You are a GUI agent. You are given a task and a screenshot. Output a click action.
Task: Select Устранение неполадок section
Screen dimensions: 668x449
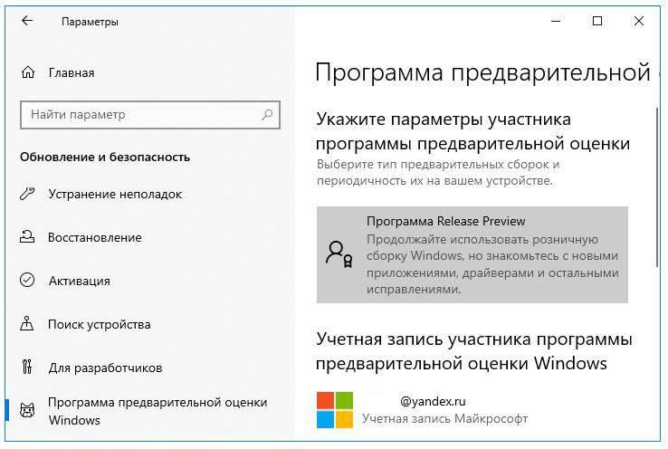[x=115, y=195]
